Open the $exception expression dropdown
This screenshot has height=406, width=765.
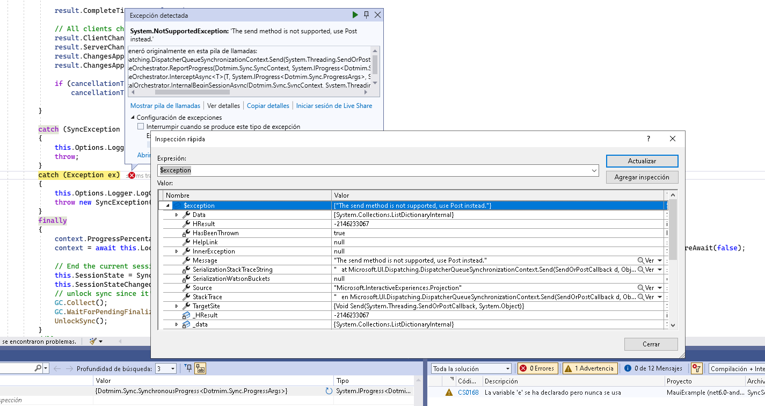[594, 170]
